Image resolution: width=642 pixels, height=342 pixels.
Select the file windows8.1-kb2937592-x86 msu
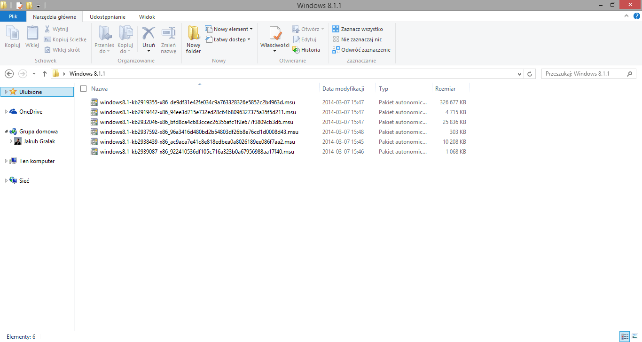click(199, 132)
